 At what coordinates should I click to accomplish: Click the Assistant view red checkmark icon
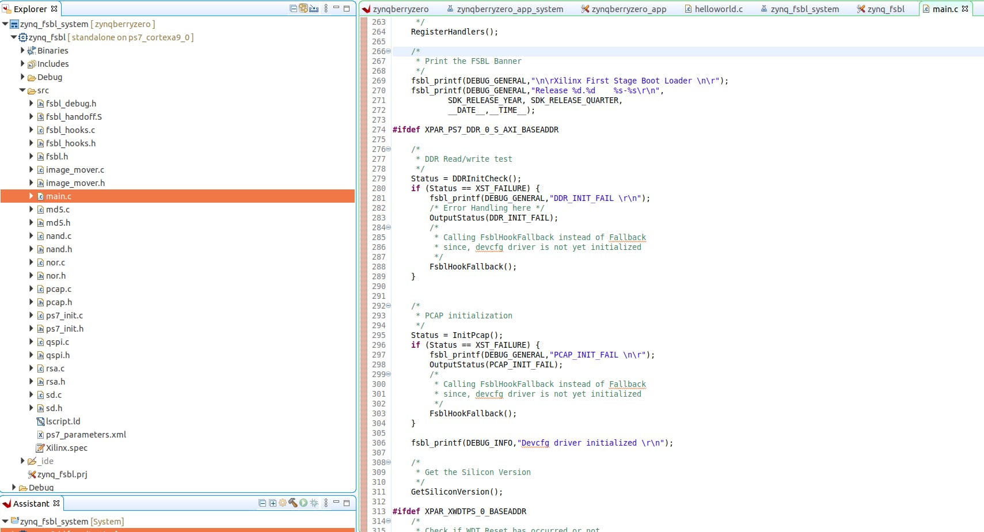[7, 504]
